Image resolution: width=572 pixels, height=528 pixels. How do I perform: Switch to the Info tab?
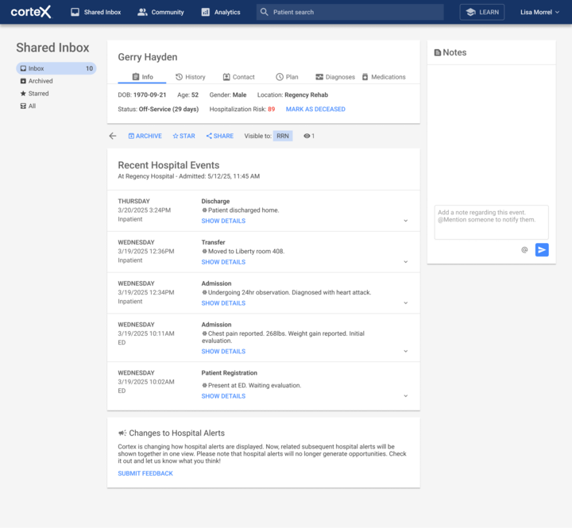click(x=142, y=77)
